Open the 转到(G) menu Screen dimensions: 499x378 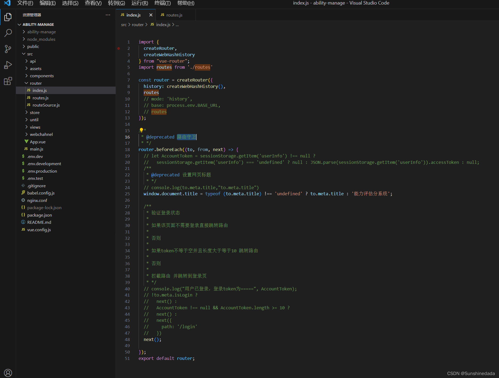pos(116,3)
